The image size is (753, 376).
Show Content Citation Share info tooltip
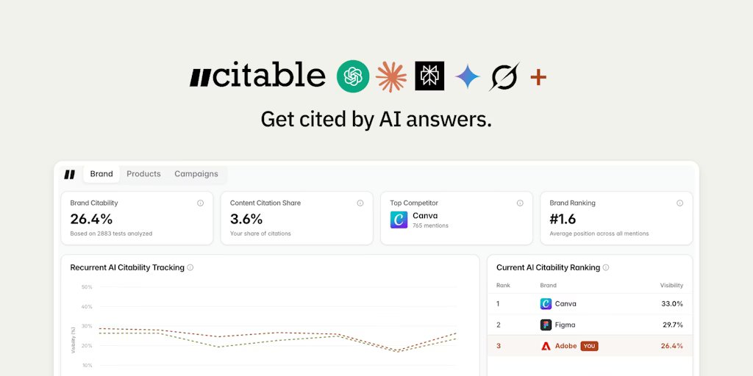click(360, 203)
